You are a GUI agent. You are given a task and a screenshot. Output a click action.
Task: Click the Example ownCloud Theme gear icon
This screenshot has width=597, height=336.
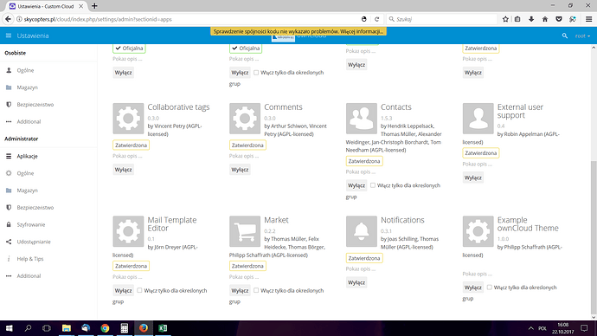(478, 231)
